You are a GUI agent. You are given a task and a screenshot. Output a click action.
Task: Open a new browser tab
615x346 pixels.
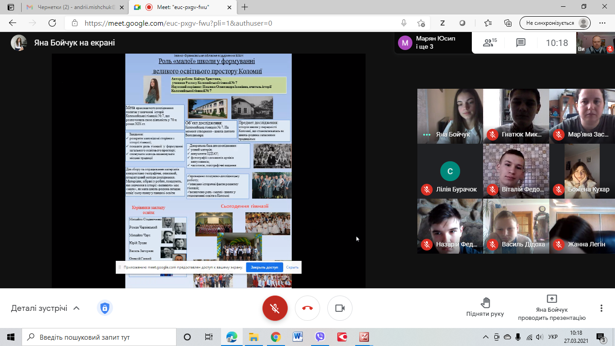click(245, 7)
